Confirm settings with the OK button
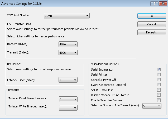Image resolution: width=168 pixels, height=119 pixels. [152, 16]
